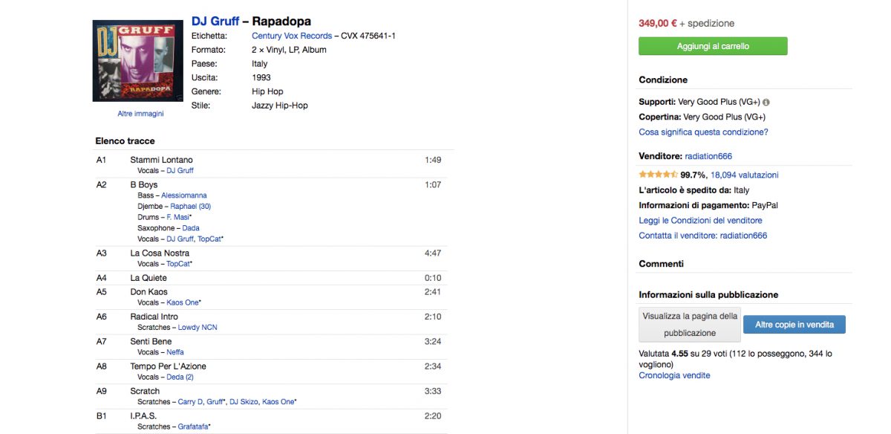This screenshot has width=891, height=434.
Task: Open seller radiation666 profile link
Action: click(708, 156)
